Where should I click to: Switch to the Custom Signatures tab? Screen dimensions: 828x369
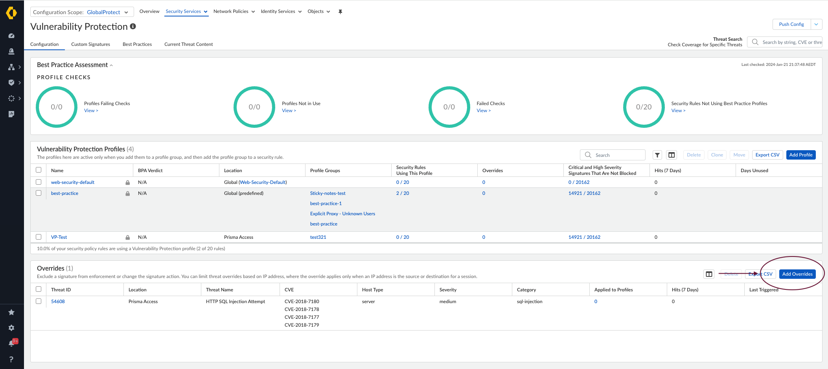pos(90,44)
